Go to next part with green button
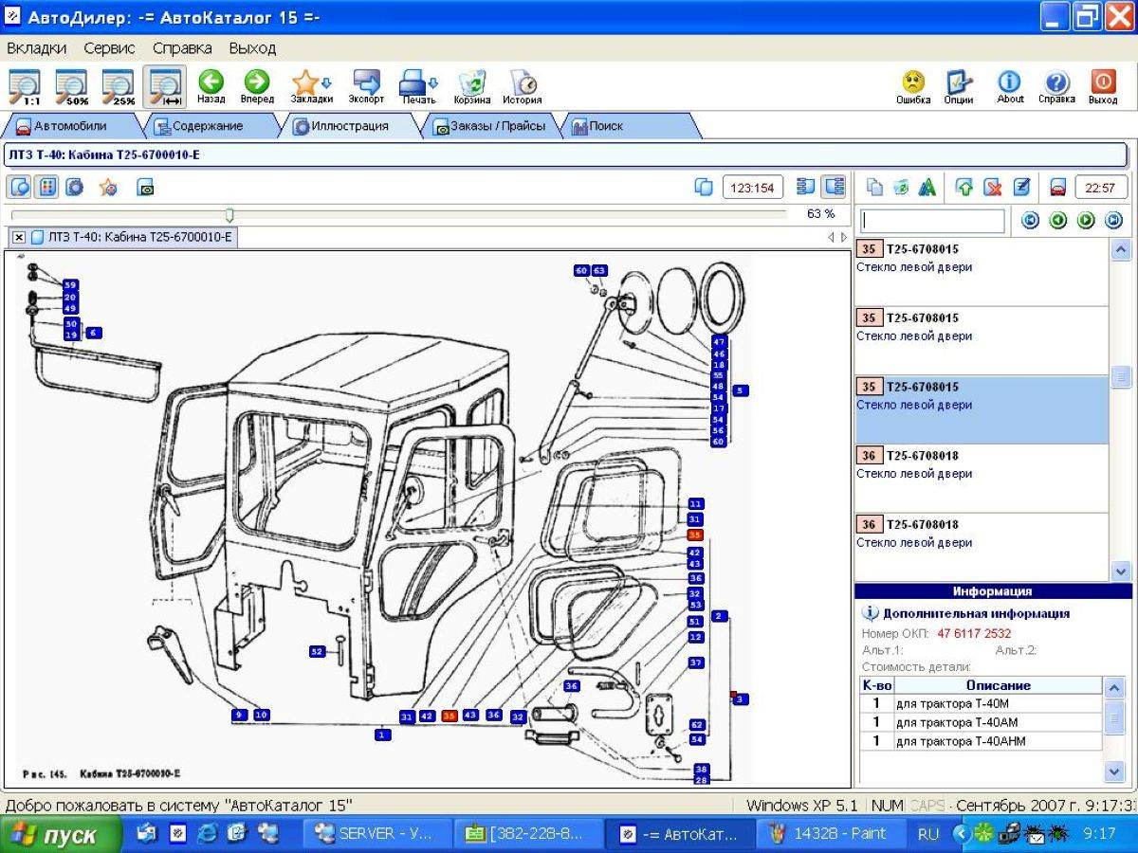Screen dimensions: 1138x853 pos(1086,221)
